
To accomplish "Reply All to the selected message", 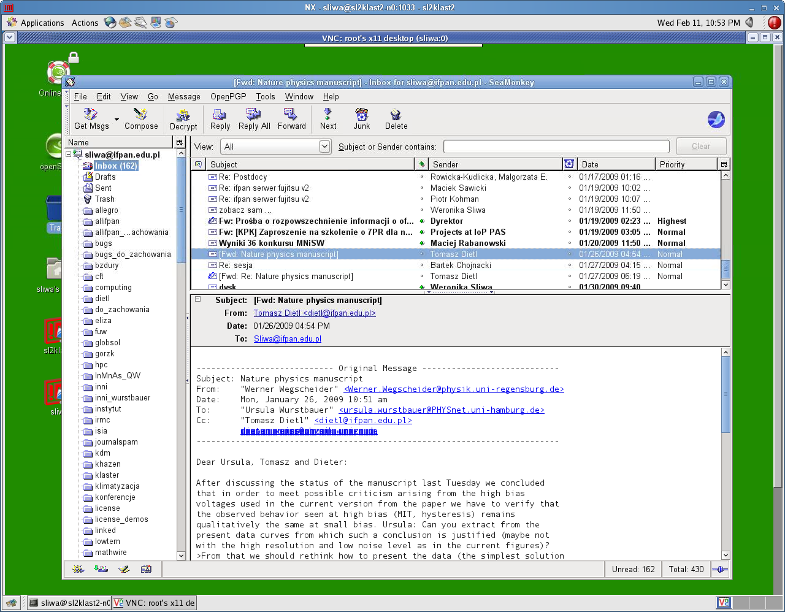I will pyautogui.click(x=254, y=118).
